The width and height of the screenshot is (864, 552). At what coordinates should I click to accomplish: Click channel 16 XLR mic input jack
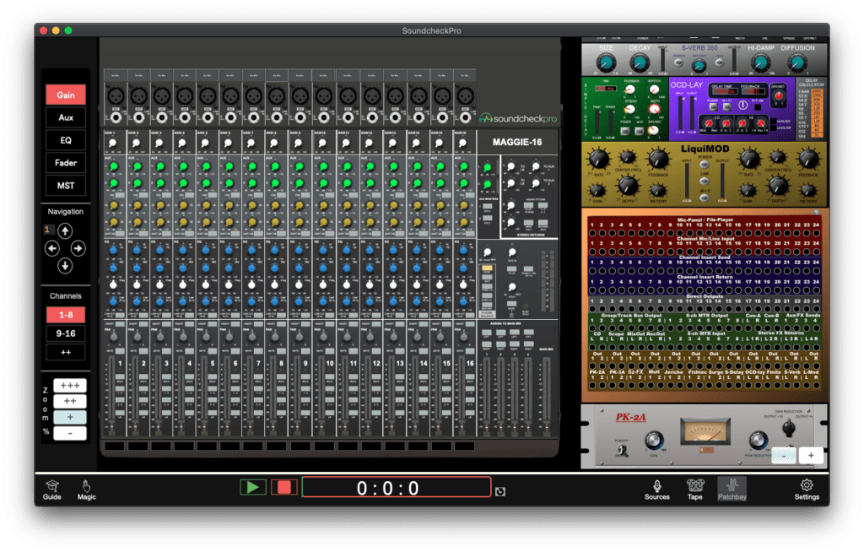[465, 96]
